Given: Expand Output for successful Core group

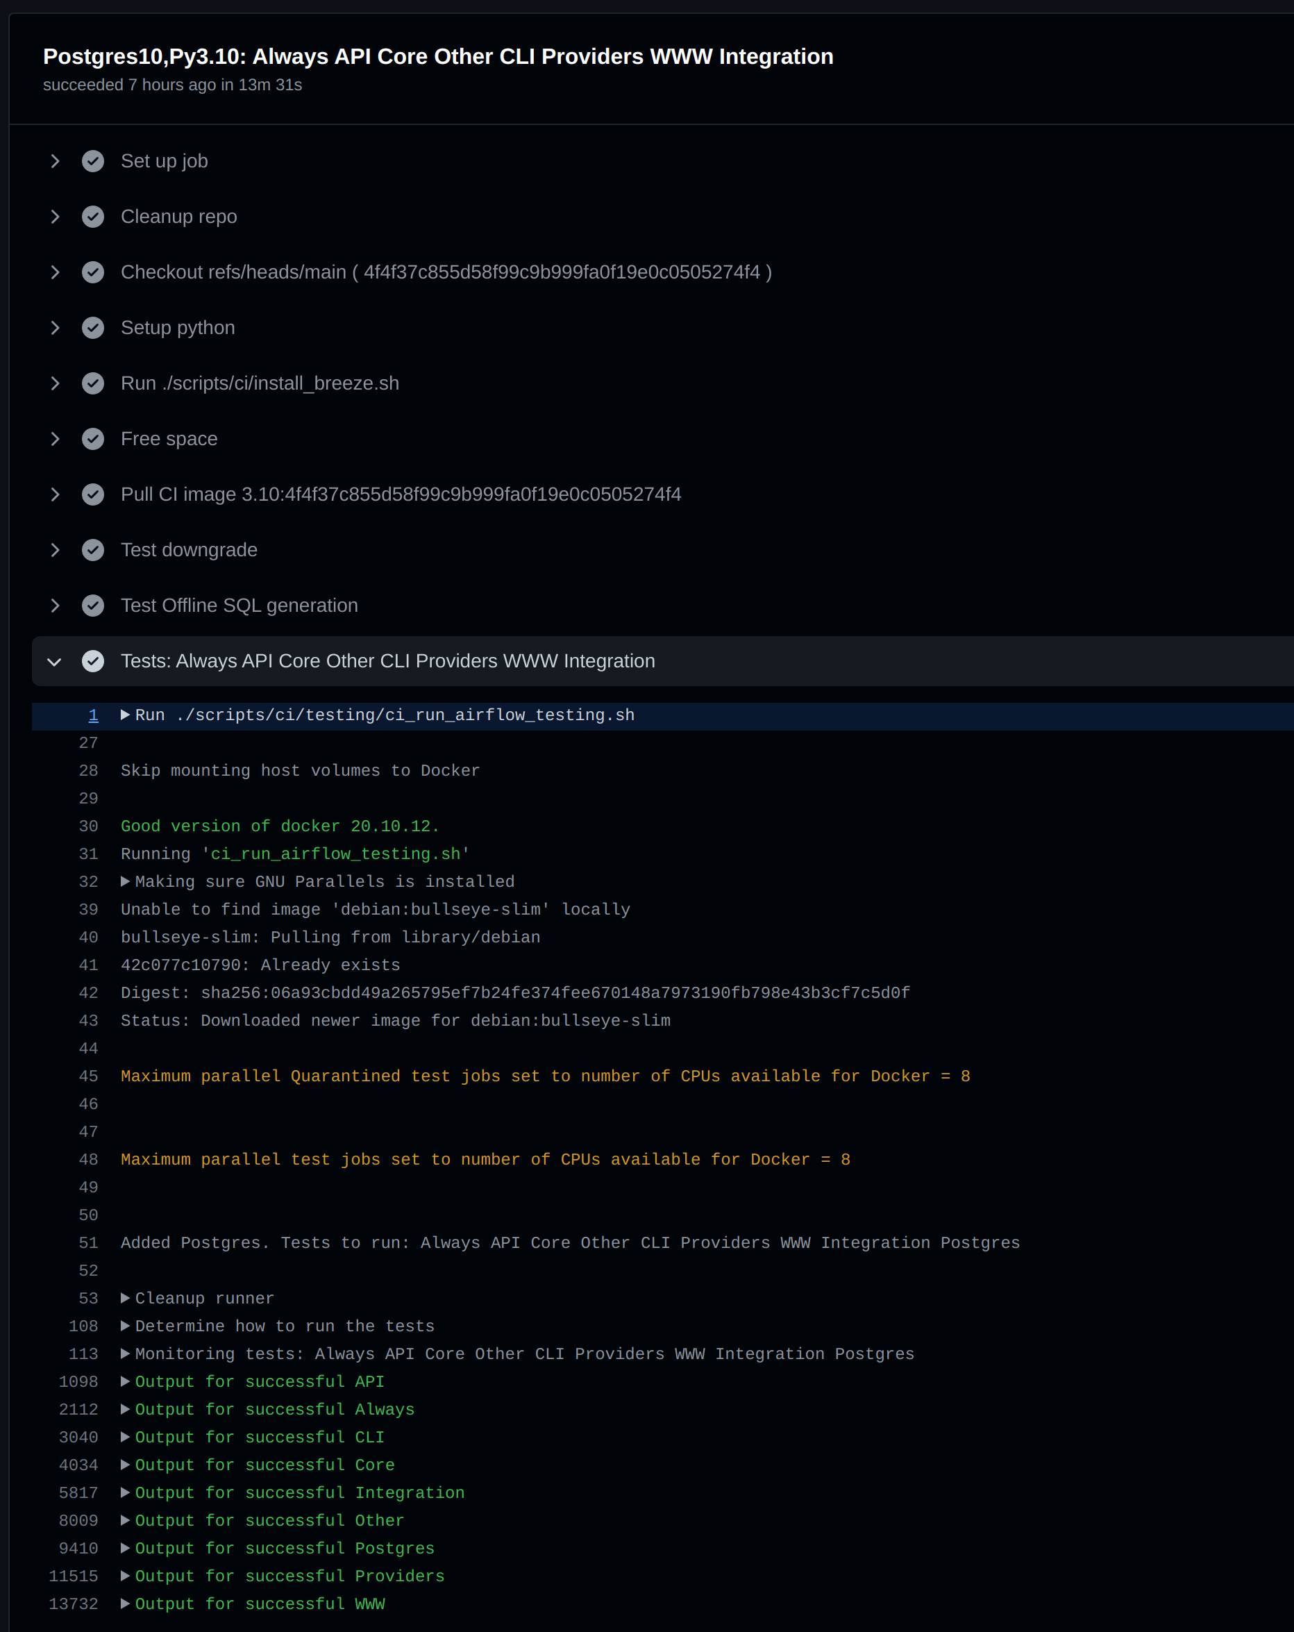Looking at the screenshot, I should [x=126, y=1465].
